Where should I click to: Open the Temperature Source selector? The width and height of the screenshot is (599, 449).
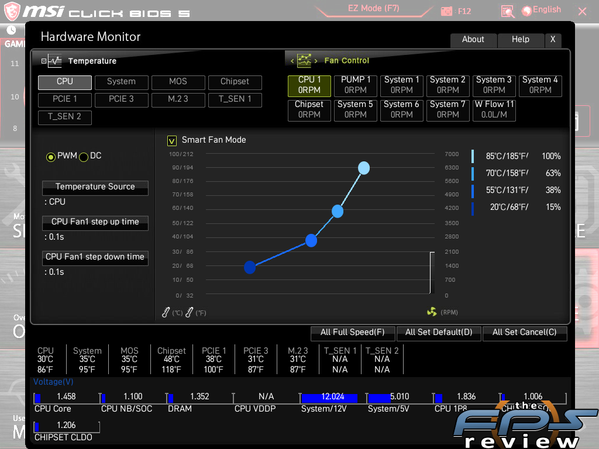(x=95, y=188)
